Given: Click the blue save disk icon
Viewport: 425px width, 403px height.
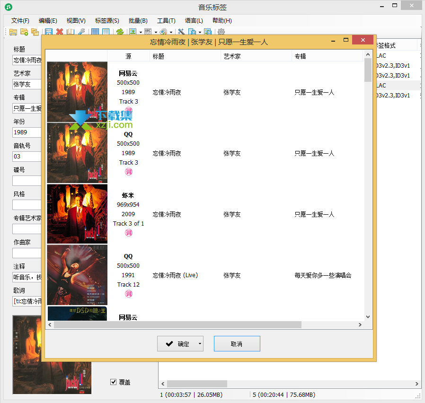Looking at the screenshot, I should pyautogui.click(x=49, y=32).
